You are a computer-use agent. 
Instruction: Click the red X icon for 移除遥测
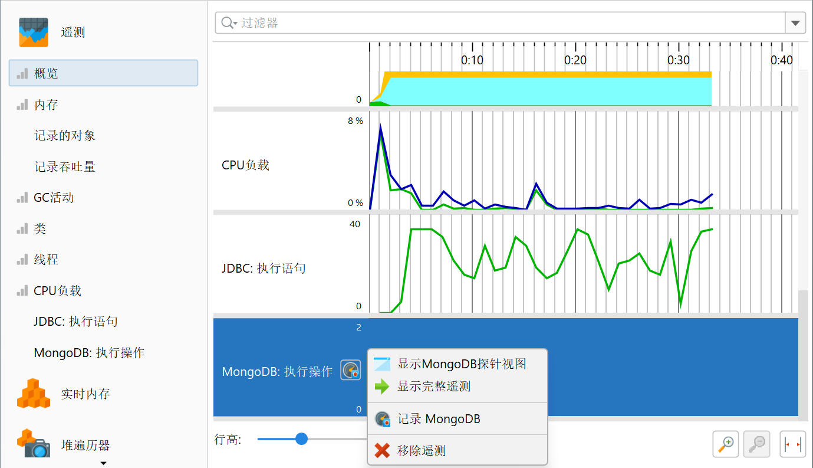(x=382, y=451)
